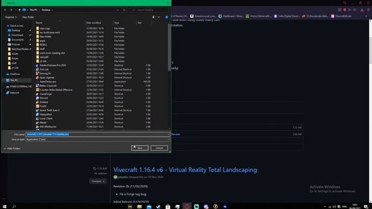This screenshot has height=209, width=372.
Task: Go back using the back arrow
Action: tap(5, 10)
